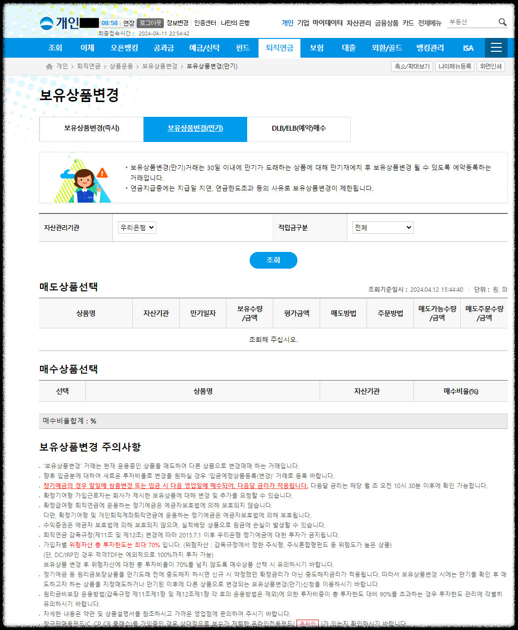
Task: Click 만기일자 column header
Action: pos(203,313)
